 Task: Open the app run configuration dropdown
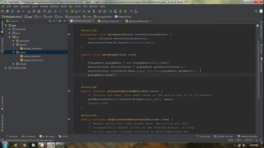(x=76, y=12)
